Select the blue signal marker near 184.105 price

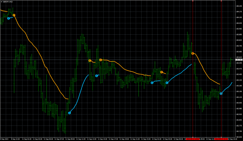(9, 18)
